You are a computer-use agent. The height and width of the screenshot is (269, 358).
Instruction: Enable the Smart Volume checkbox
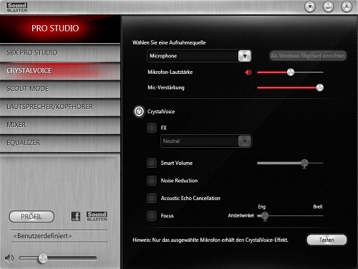[152, 163]
